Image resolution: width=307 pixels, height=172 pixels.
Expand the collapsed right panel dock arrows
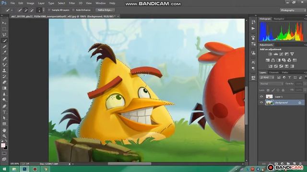(x=256, y=15)
